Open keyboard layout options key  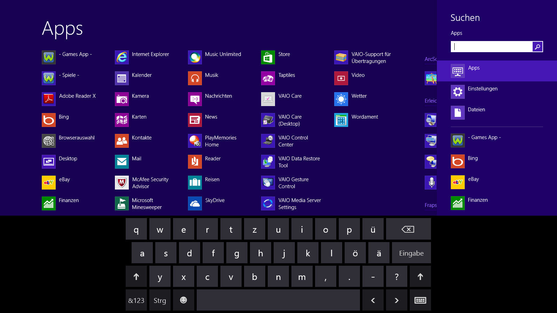(x=420, y=300)
